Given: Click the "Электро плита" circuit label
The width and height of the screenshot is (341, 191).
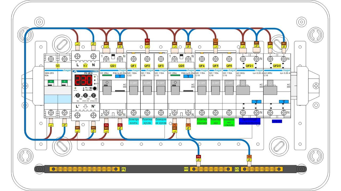Looking at the screenshot, I should (x=134, y=121).
